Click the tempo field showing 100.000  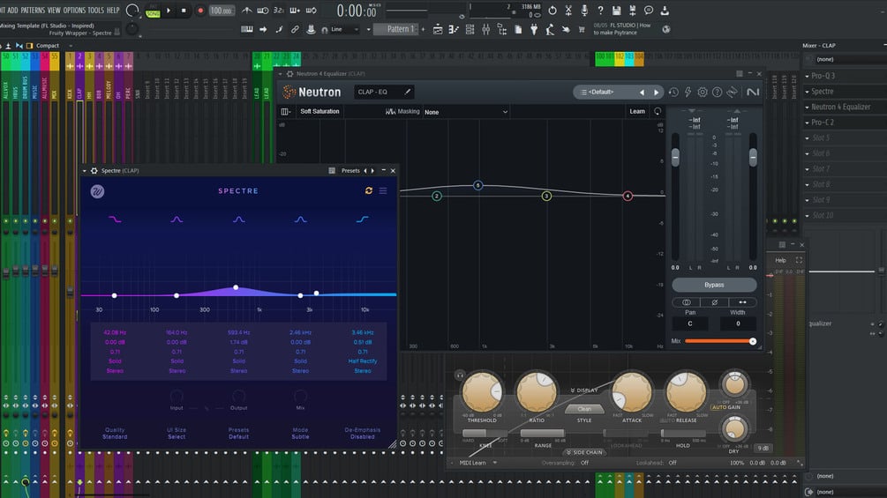coord(221,11)
